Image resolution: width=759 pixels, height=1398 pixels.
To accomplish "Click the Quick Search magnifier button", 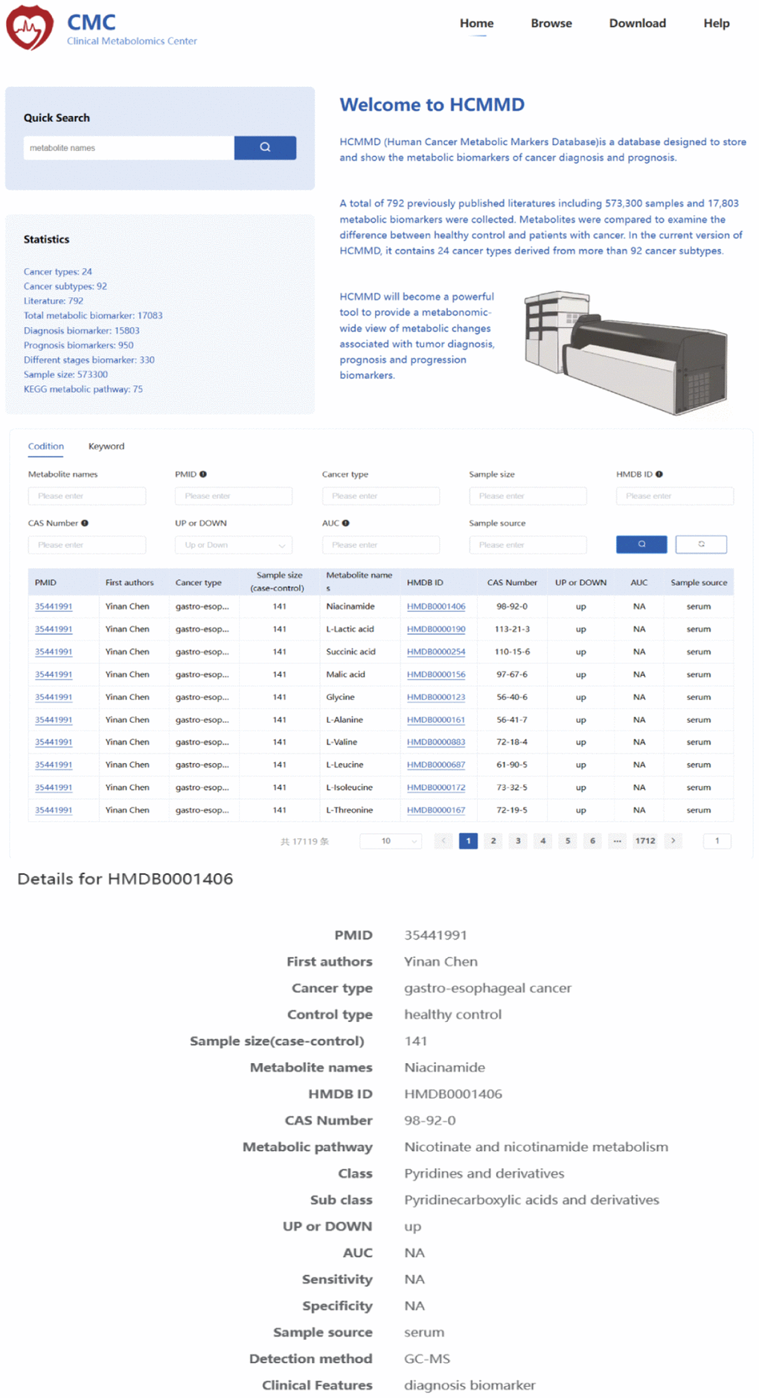I will (265, 147).
